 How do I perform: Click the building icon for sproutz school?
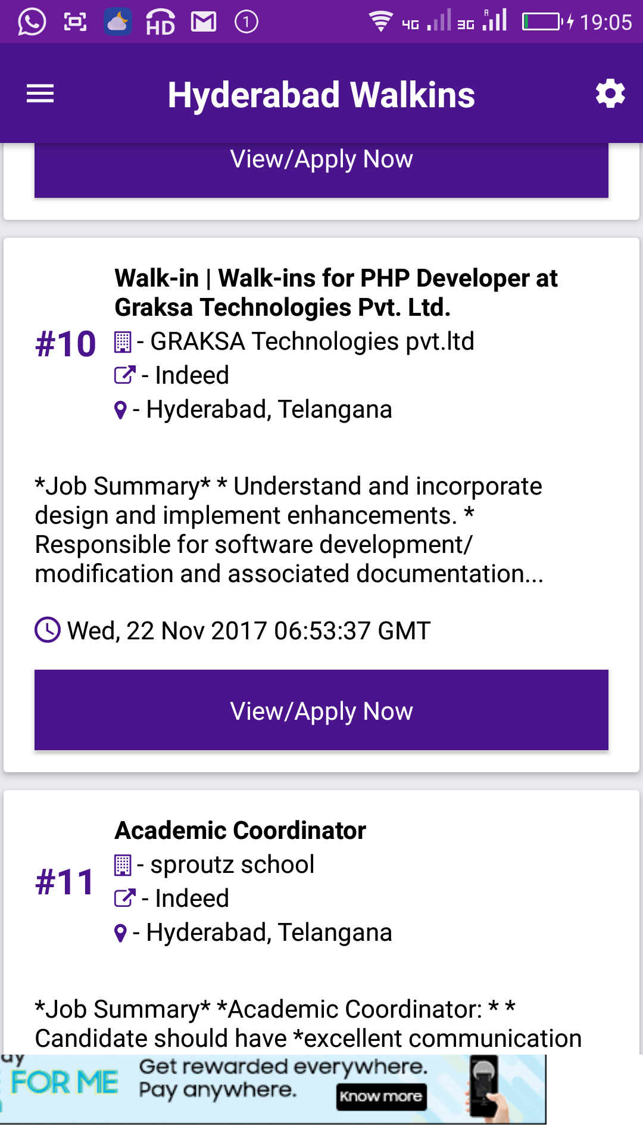[122, 864]
